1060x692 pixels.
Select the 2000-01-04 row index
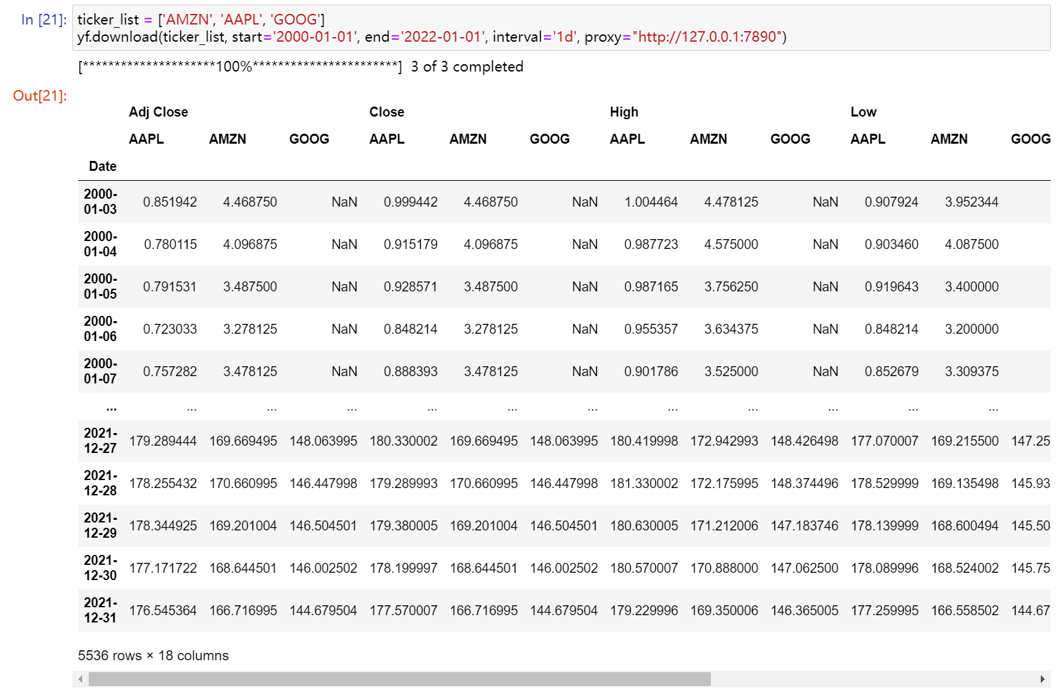click(x=100, y=244)
